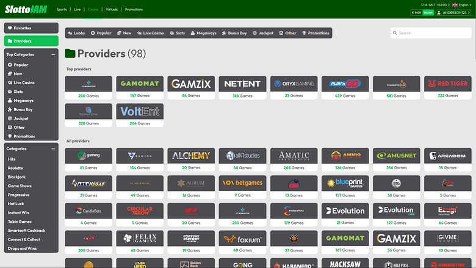This screenshot has height=268, width=476.
Task: Click the Other icon in sidebar
Action: (10, 128)
